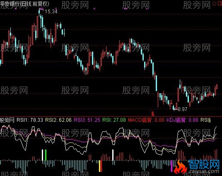The image size is (222, 176).
Task: Click the red diamond icon at top right
Action: tap(214, 3)
